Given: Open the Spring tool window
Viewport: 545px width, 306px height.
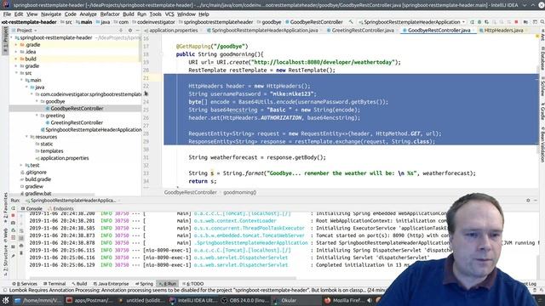Looking at the screenshot, I should pos(144,284).
